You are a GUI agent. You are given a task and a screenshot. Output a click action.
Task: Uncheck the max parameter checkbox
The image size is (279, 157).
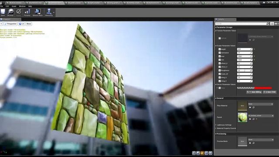click(220, 56)
